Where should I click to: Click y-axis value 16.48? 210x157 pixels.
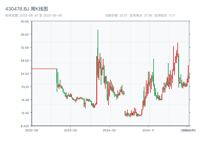pos(25,100)
